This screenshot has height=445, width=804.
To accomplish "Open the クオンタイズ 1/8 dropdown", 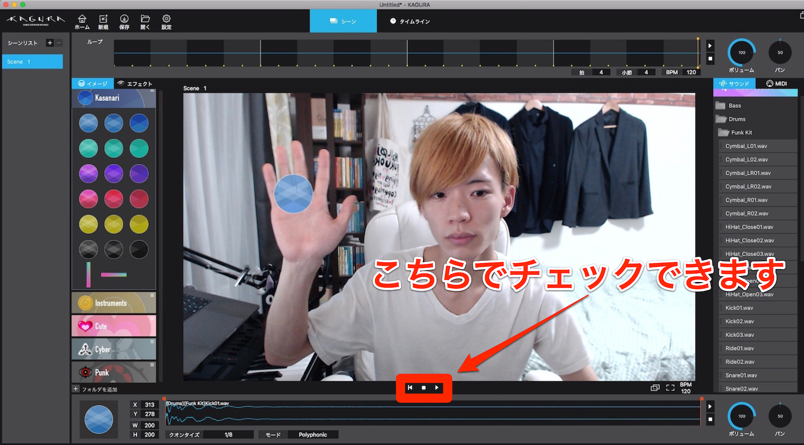I will [229, 435].
